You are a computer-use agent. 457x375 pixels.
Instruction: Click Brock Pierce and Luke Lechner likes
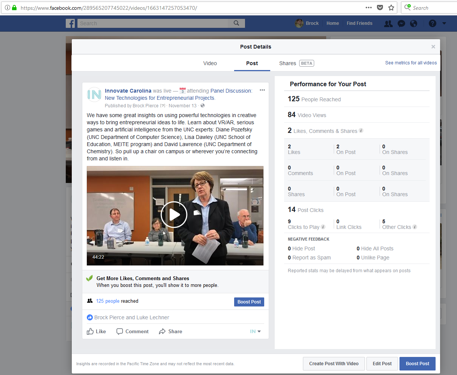click(x=132, y=317)
